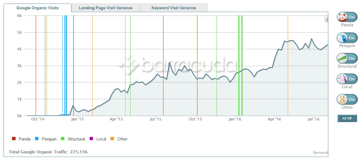362x161 pixels.
Task: Click the Total Google Organic Traffic text
Action: coord(48,152)
